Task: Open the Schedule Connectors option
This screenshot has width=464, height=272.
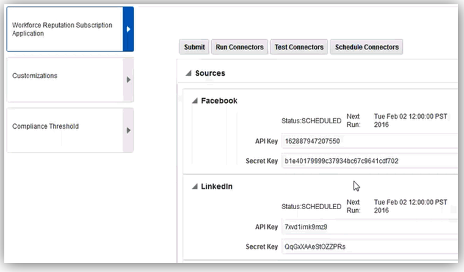Action: click(366, 47)
